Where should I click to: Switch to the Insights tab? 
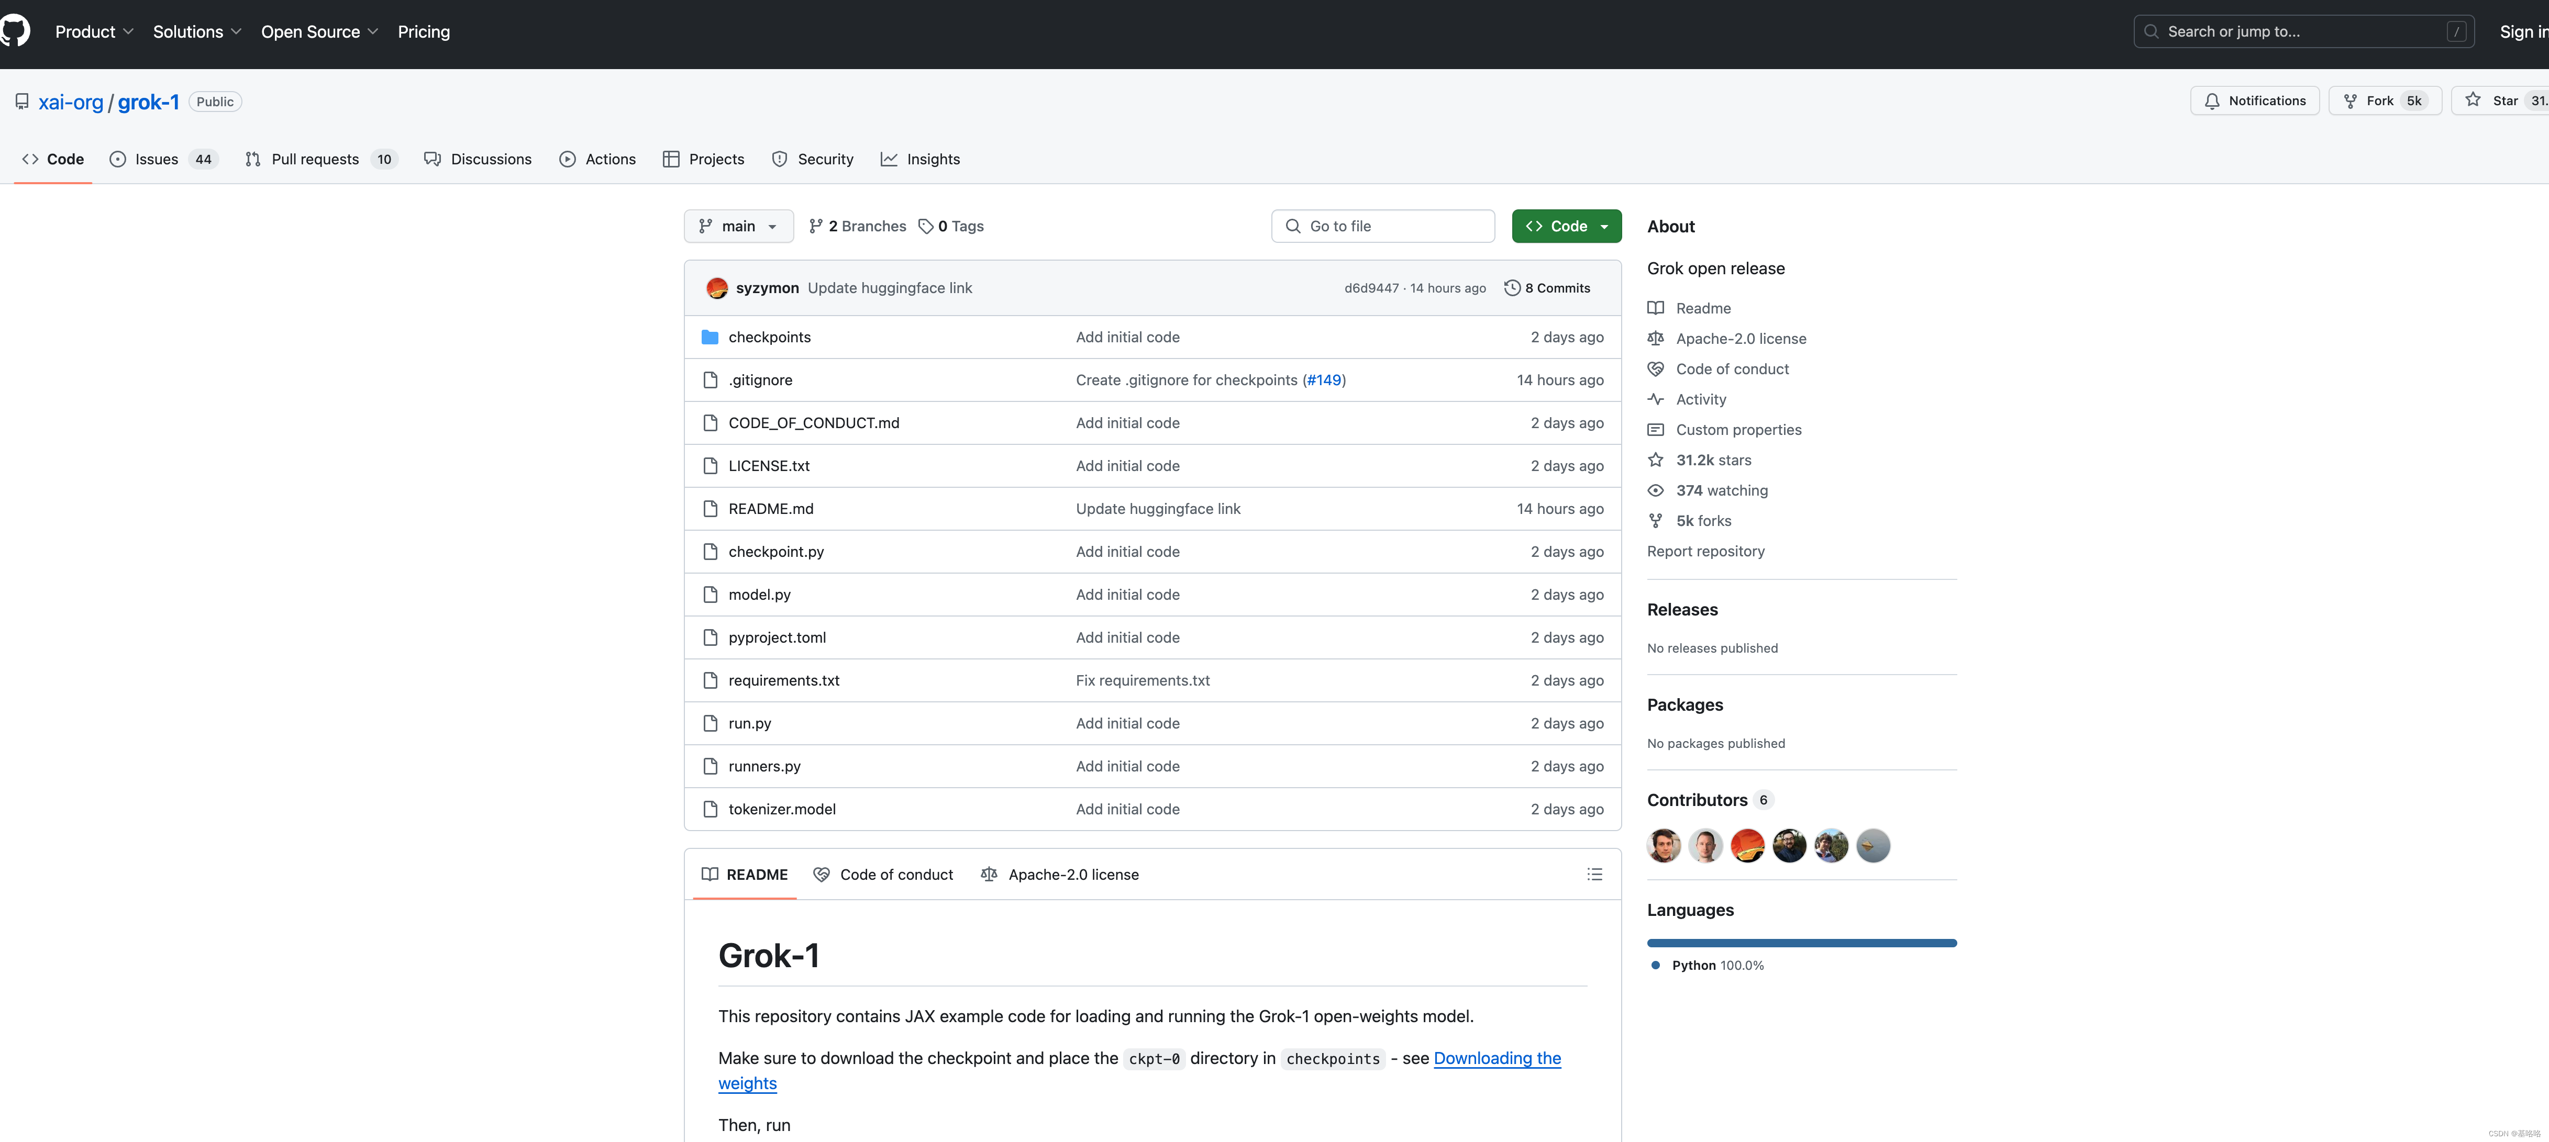coord(920,159)
